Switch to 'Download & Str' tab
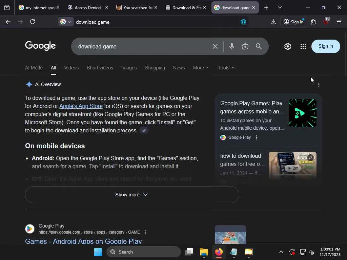347x260 pixels. coord(183,8)
